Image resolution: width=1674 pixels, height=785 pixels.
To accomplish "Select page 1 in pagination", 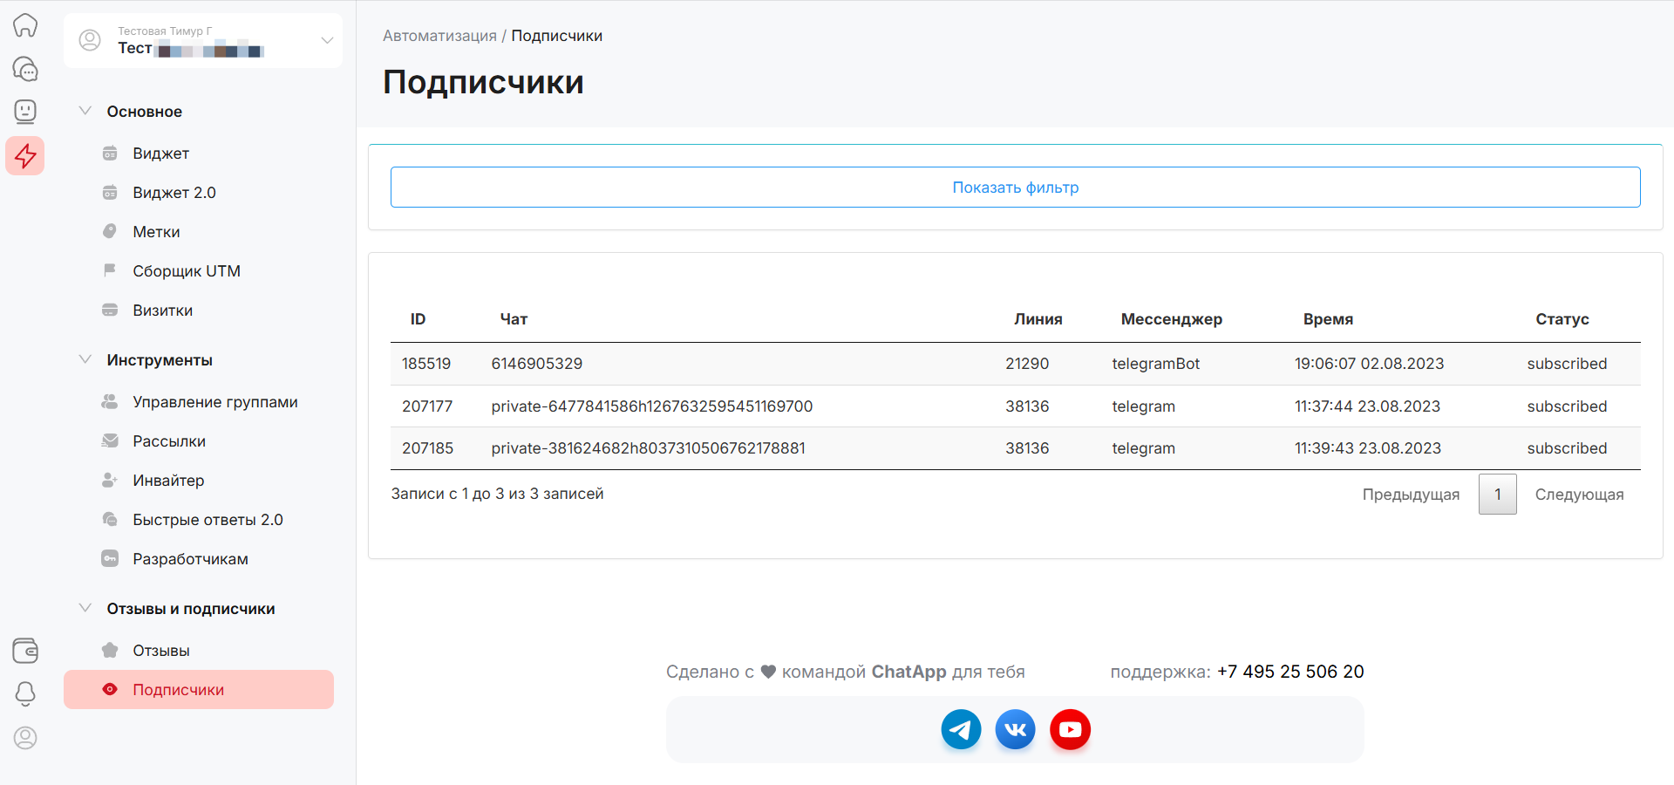I will pos(1497,495).
